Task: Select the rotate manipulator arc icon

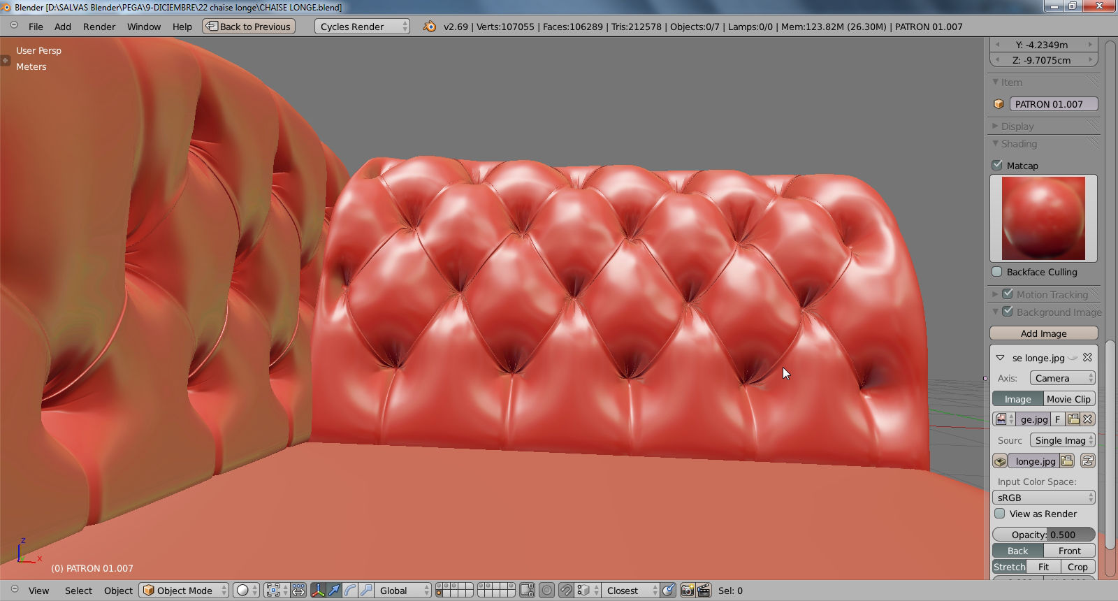Action: pos(350,591)
